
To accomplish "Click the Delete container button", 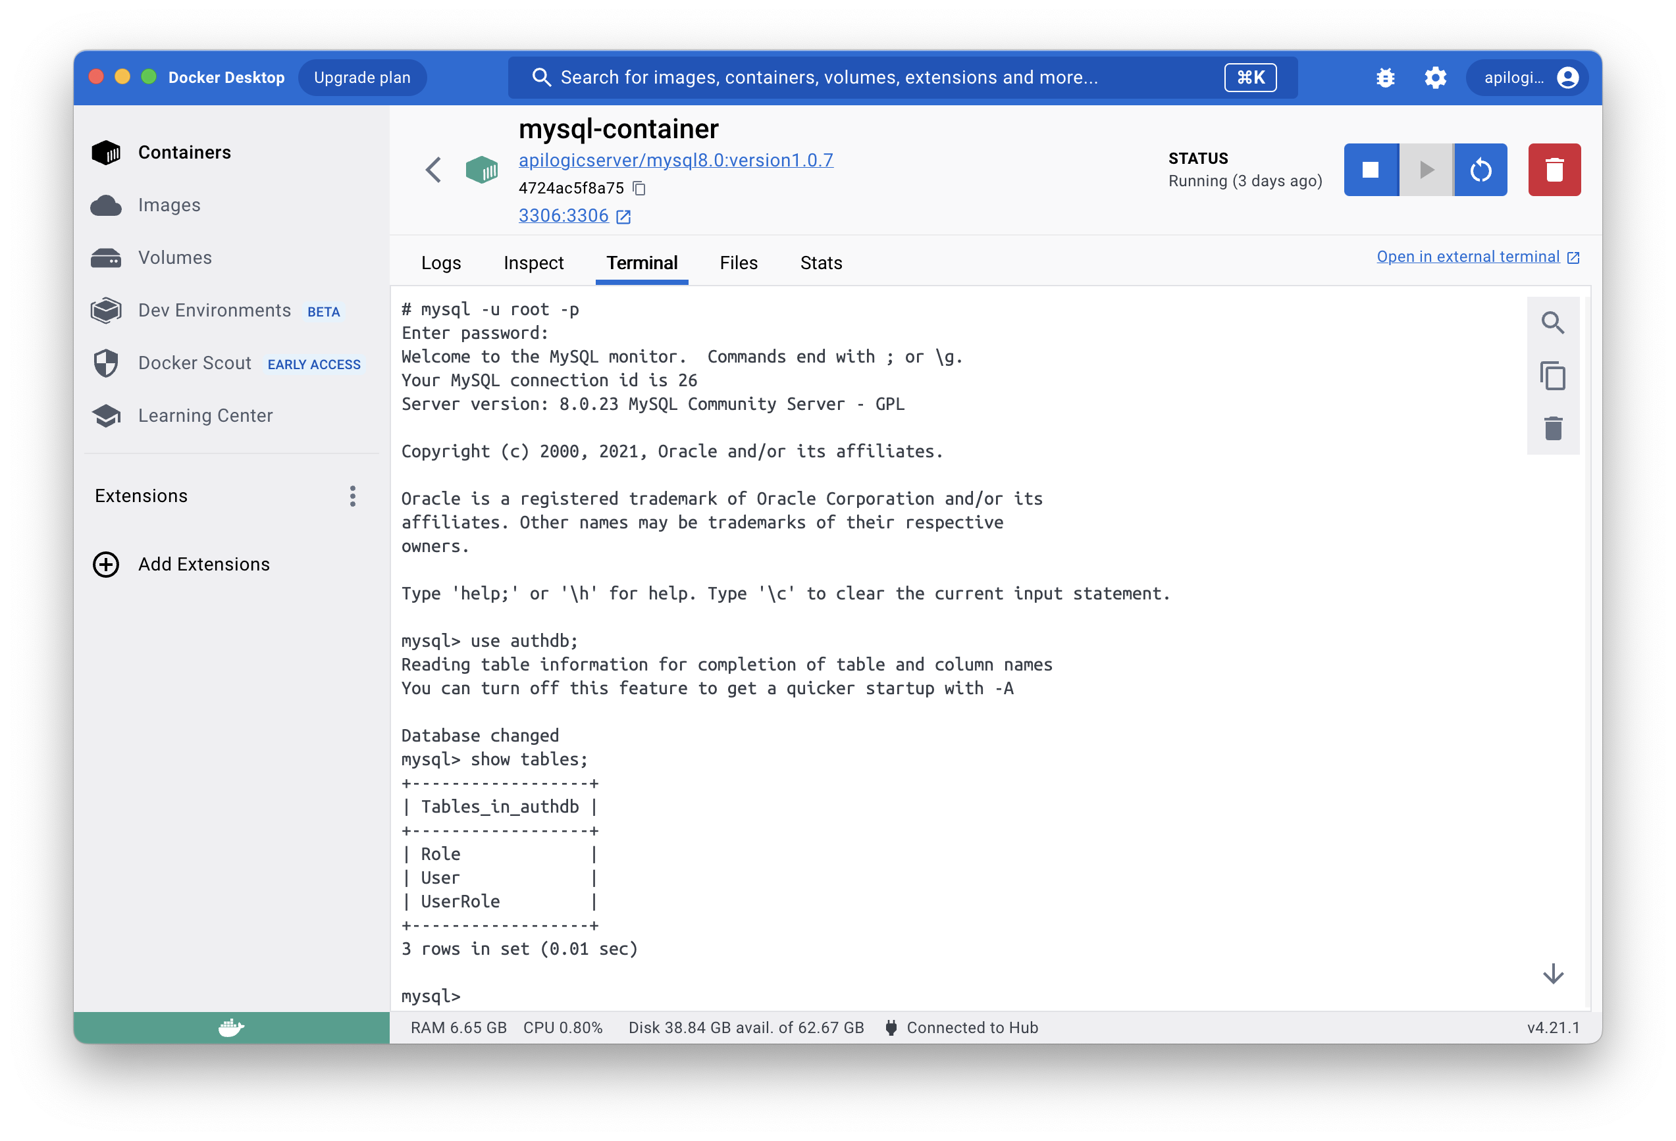I will (x=1555, y=169).
